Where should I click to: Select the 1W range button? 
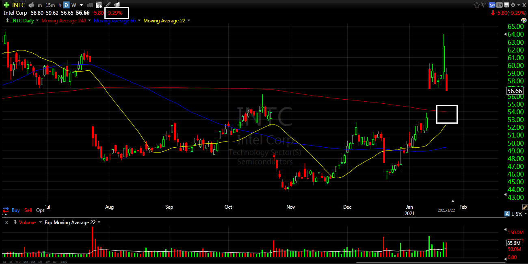point(48,262)
